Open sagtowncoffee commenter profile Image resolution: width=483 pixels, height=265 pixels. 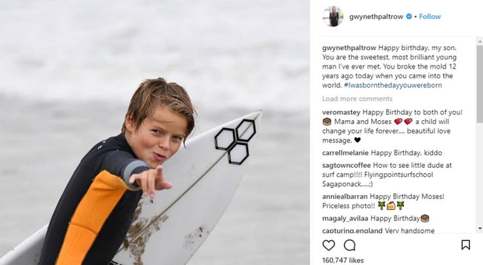pos(346,165)
